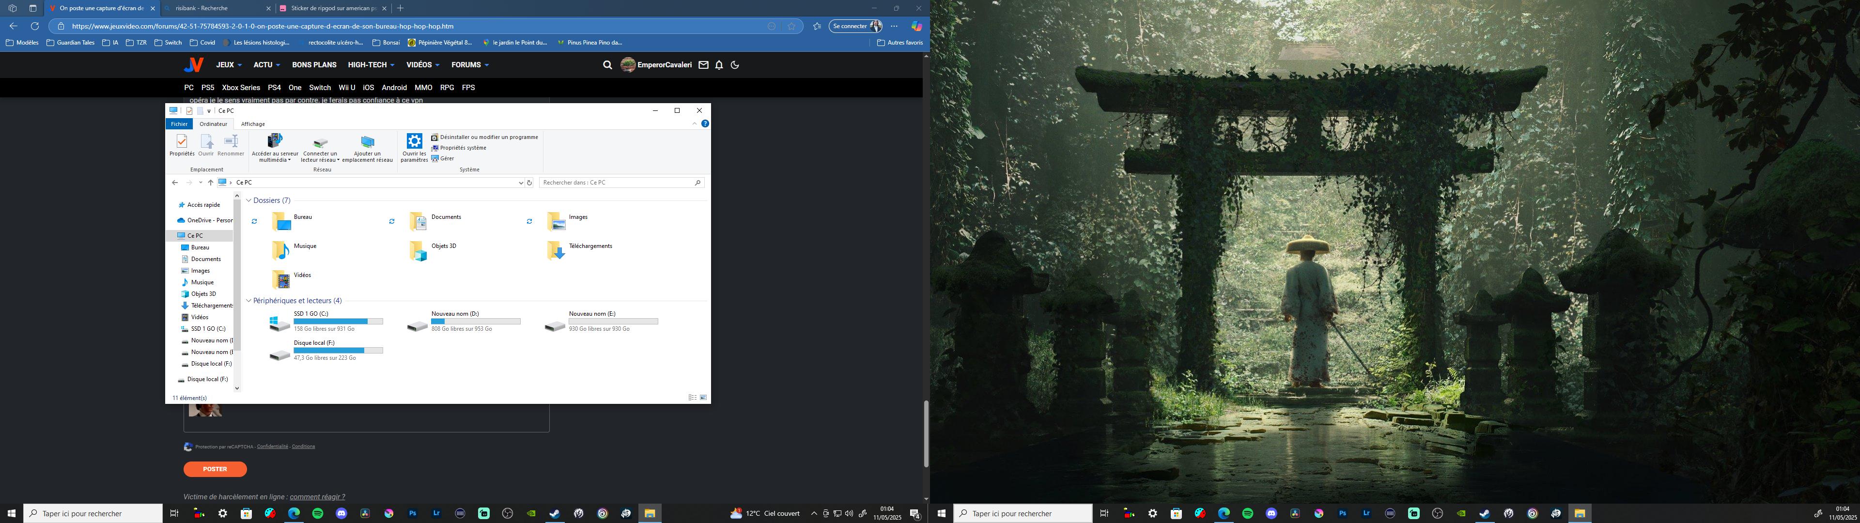Open the reCAPTCHA Confidentialité link
Image resolution: width=1860 pixels, height=523 pixels.
[x=273, y=446]
